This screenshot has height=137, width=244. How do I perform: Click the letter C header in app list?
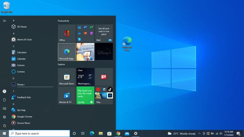point(14,46)
